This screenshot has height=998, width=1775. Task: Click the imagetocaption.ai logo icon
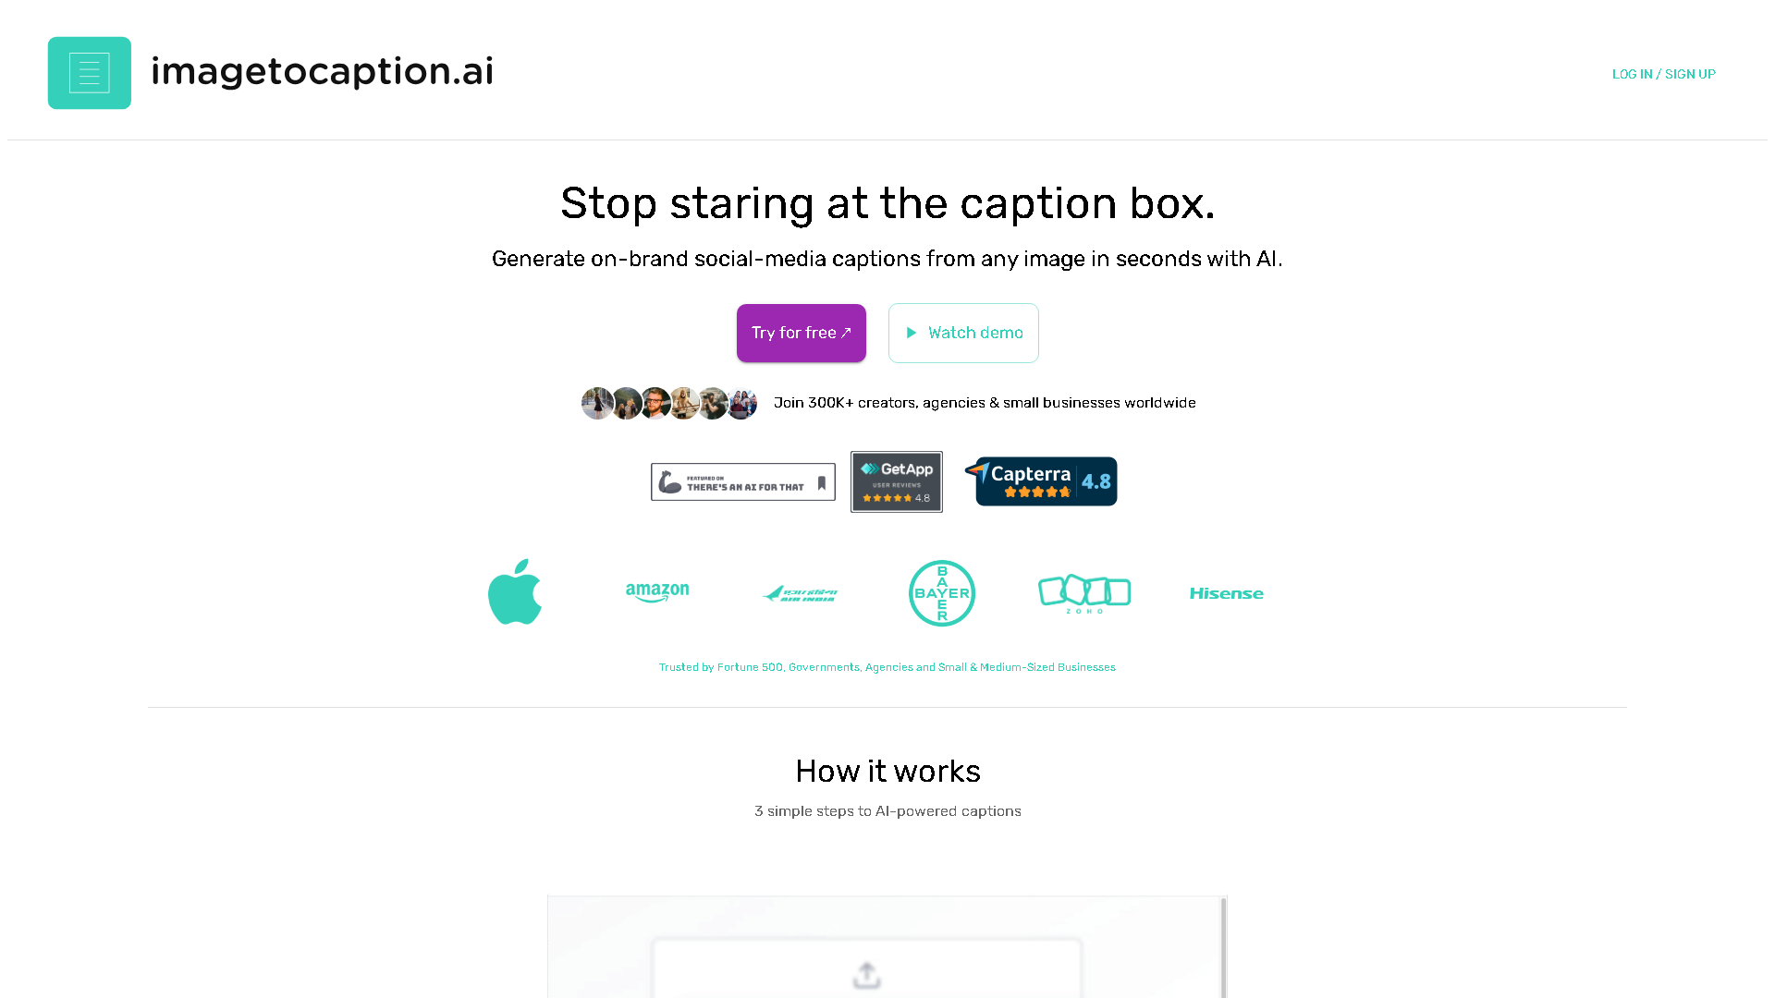(89, 73)
